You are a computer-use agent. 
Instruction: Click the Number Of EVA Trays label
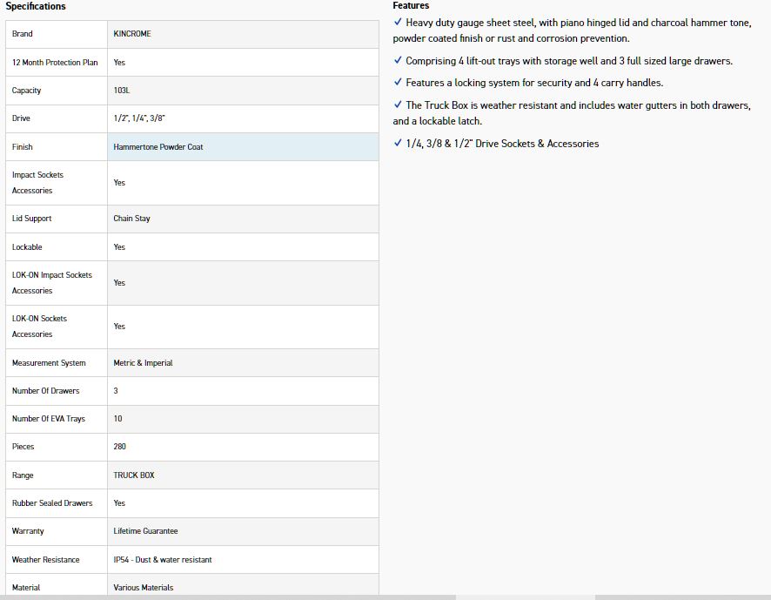click(49, 419)
